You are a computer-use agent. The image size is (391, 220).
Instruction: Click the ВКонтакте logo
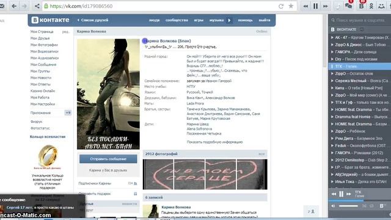[51, 20]
